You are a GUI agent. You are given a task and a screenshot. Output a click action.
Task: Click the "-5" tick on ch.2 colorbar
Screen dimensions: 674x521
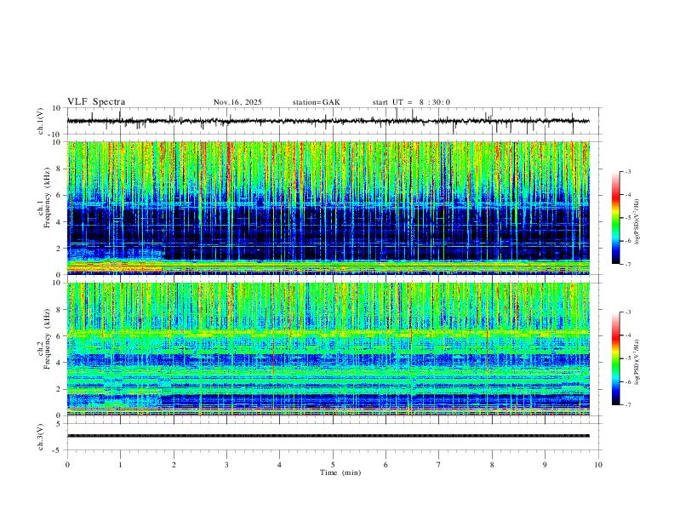(x=628, y=358)
